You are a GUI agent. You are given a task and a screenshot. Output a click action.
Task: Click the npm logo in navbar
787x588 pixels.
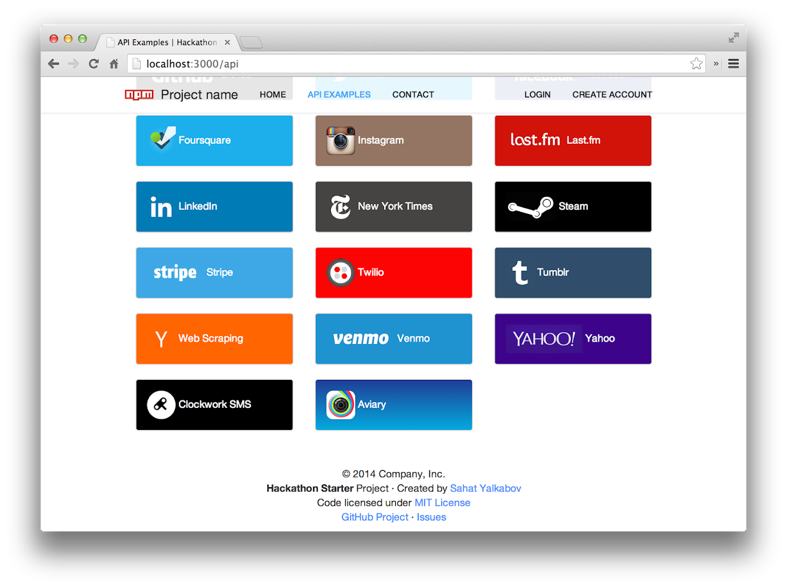click(x=139, y=95)
